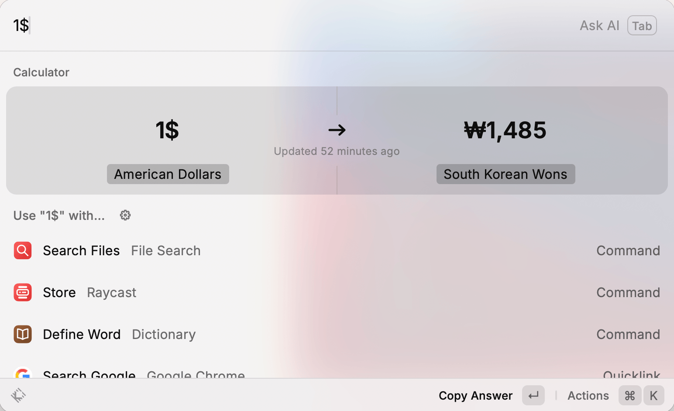Choose the Define Word command
674x411 pixels.
coord(82,334)
